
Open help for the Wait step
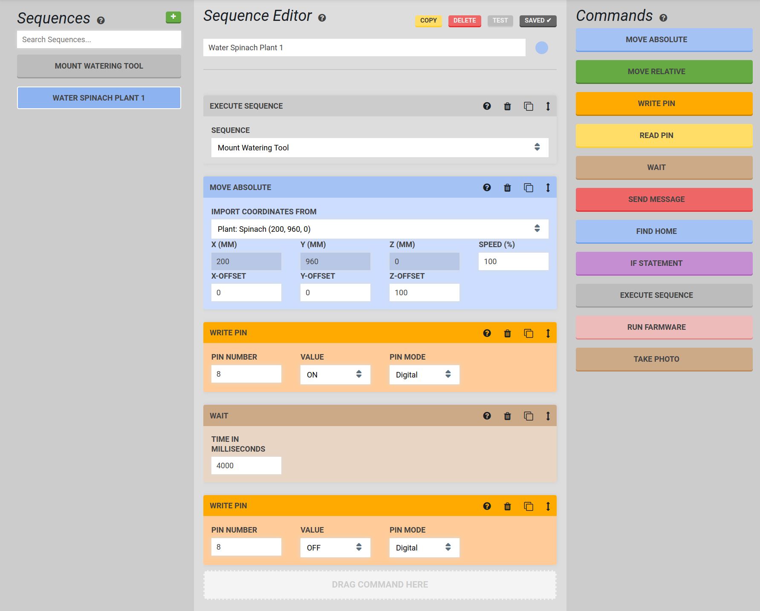point(487,416)
